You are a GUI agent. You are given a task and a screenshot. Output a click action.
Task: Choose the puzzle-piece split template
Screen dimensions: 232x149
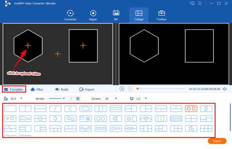(x=71, y=108)
